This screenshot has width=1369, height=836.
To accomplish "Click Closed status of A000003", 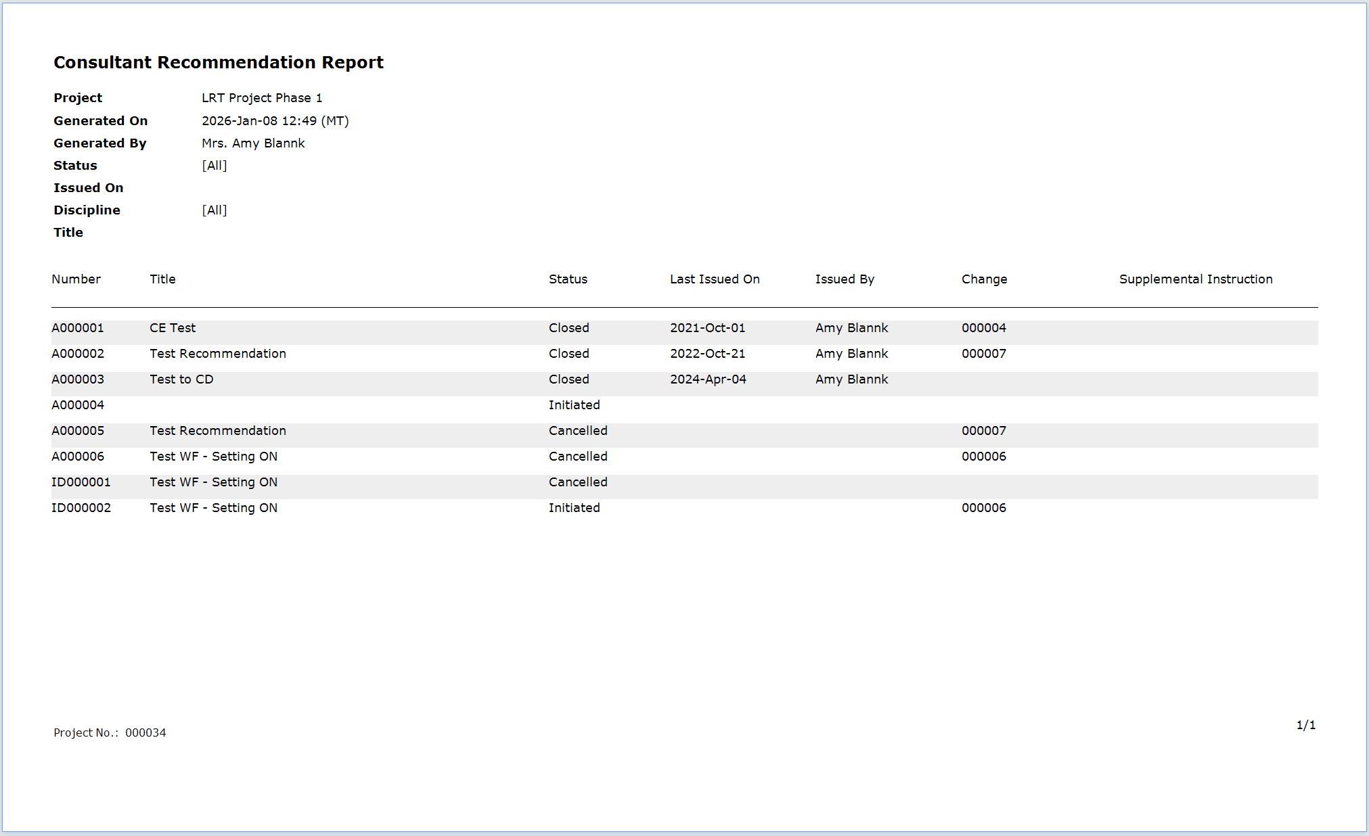I will 569,379.
